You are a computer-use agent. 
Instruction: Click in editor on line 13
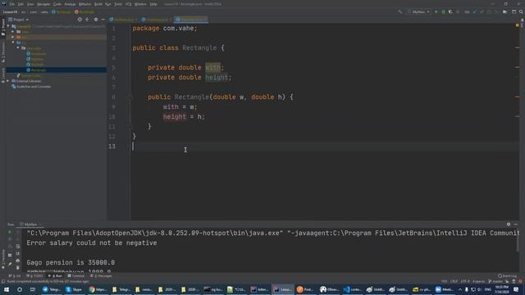pyautogui.click(x=325, y=147)
